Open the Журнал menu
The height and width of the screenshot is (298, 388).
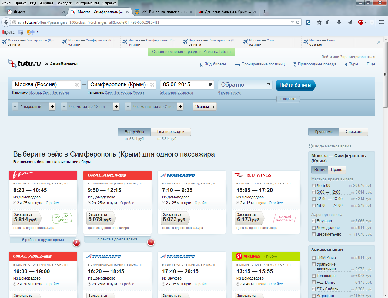[x=46, y=3]
